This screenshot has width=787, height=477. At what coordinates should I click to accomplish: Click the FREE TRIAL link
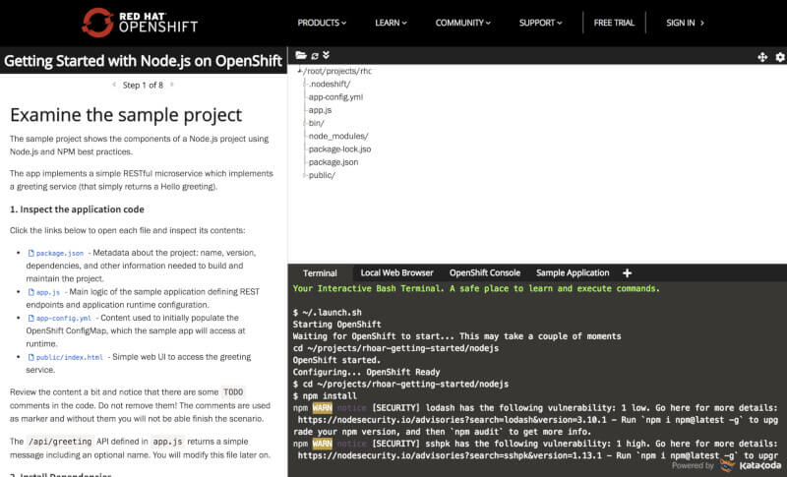pos(614,23)
